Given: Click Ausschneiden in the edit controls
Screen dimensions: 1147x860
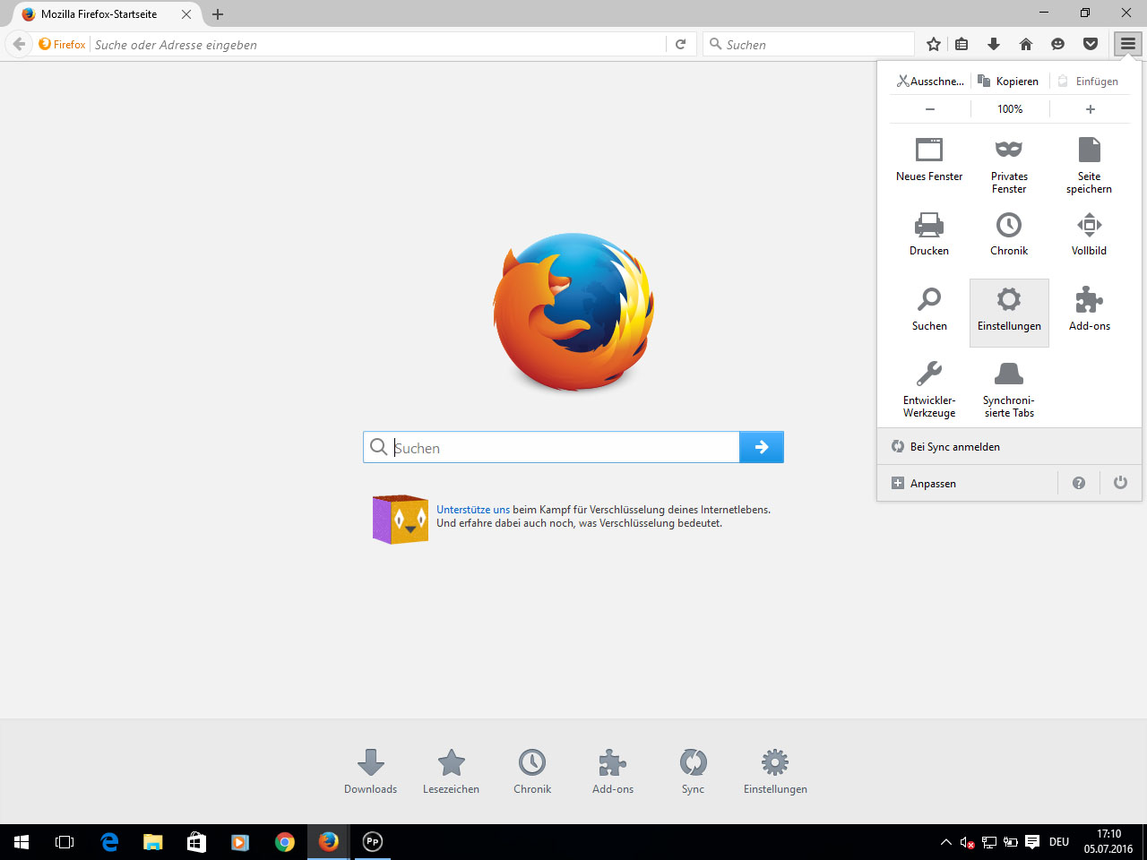Looking at the screenshot, I should pyautogui.click(x=930, y=81).
